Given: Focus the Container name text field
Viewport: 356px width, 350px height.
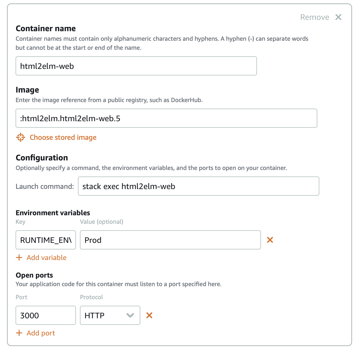Looking at the screenshot, I should tap(136, 66).
